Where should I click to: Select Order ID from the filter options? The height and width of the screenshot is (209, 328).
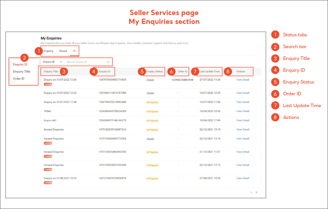pyautogui.click(x=19, y=78)
